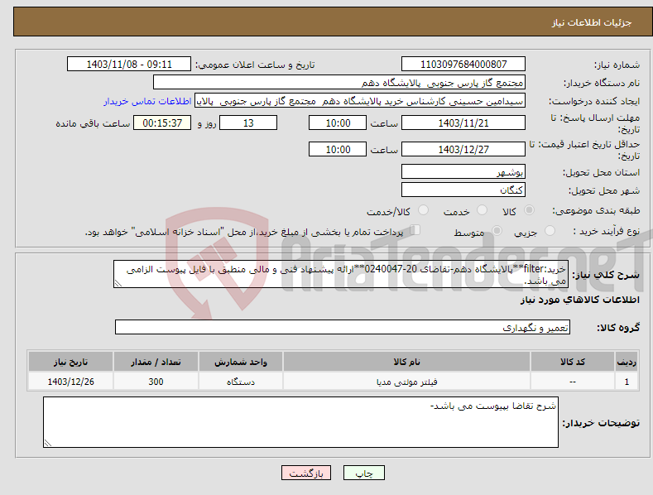Click the کد کالا column header

(573, 362)
